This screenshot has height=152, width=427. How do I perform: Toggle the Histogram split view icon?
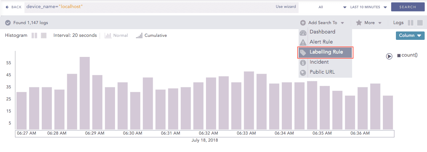pos(34,35)
